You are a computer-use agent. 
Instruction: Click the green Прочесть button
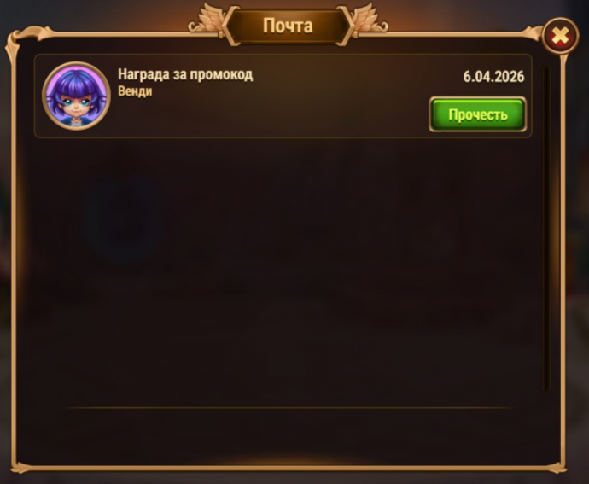click(x=477, y=114)
